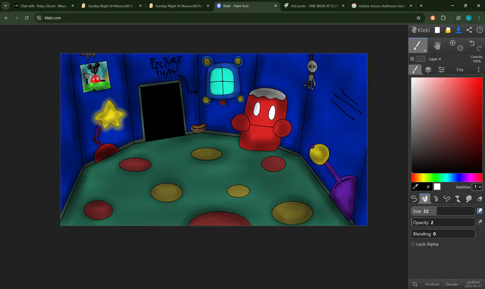The height and width of the screenshot is (289, 485).
Task: Reload the kleki.com page
Action: tap(26, 18)
